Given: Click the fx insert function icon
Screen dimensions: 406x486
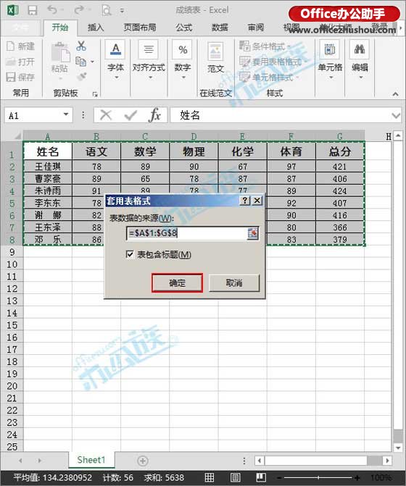Looking at the screenshot, I should (154, 115).
